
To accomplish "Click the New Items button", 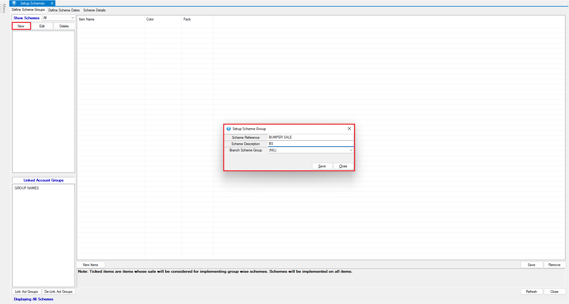I will [x=91, y=265].
